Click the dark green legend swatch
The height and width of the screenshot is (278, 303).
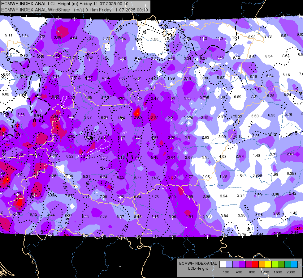click(x=281, y=264)
